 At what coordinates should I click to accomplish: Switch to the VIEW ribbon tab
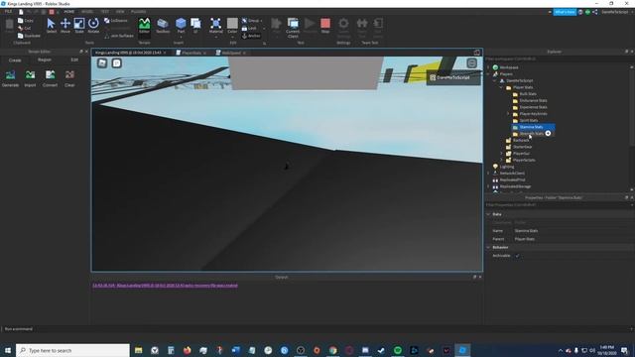coord(120,12)
